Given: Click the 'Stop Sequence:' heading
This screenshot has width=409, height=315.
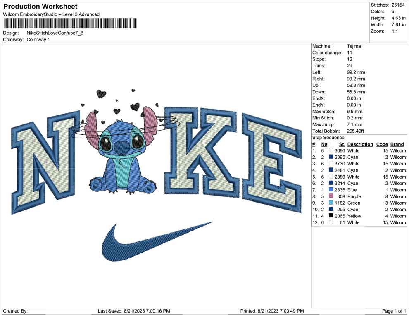Looking at the screenshot, I should (x=329, y=138).
